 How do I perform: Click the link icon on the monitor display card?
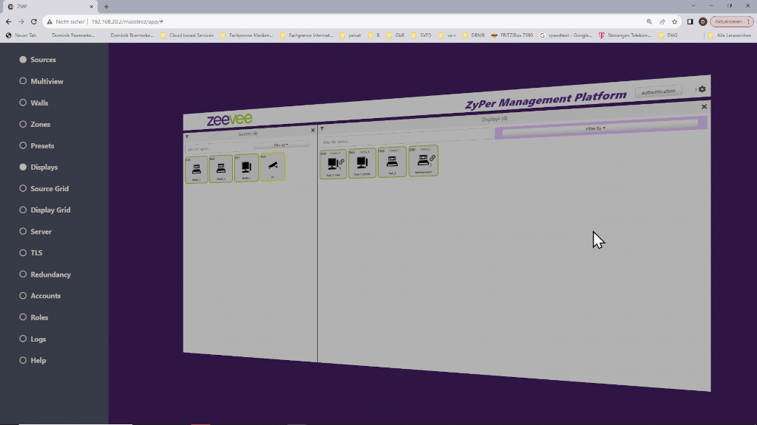pyautogui.click(x=342, y=162)
